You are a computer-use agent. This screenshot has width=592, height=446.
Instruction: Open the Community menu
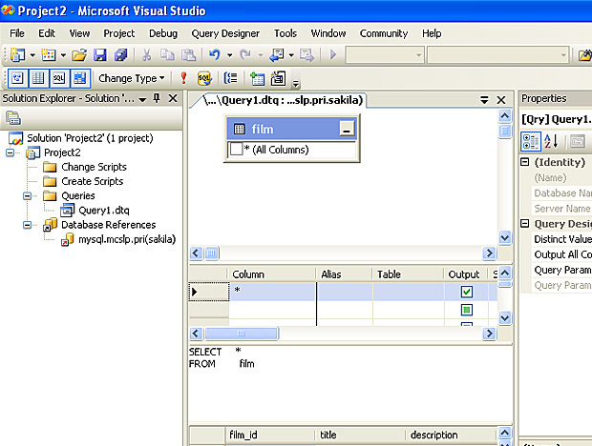coord(384,33)
